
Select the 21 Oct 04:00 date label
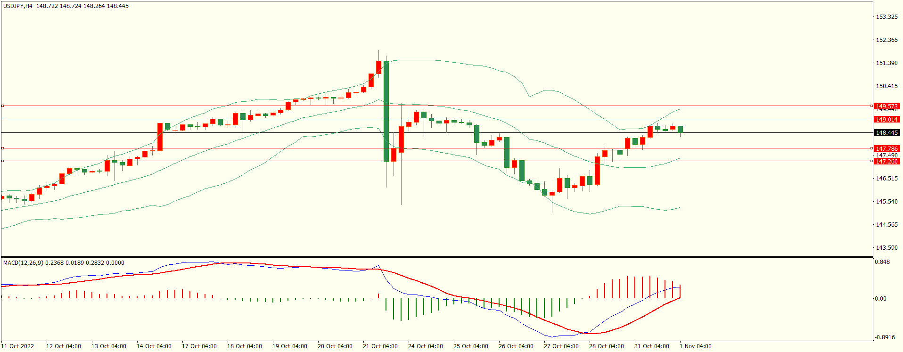[380, 346]
